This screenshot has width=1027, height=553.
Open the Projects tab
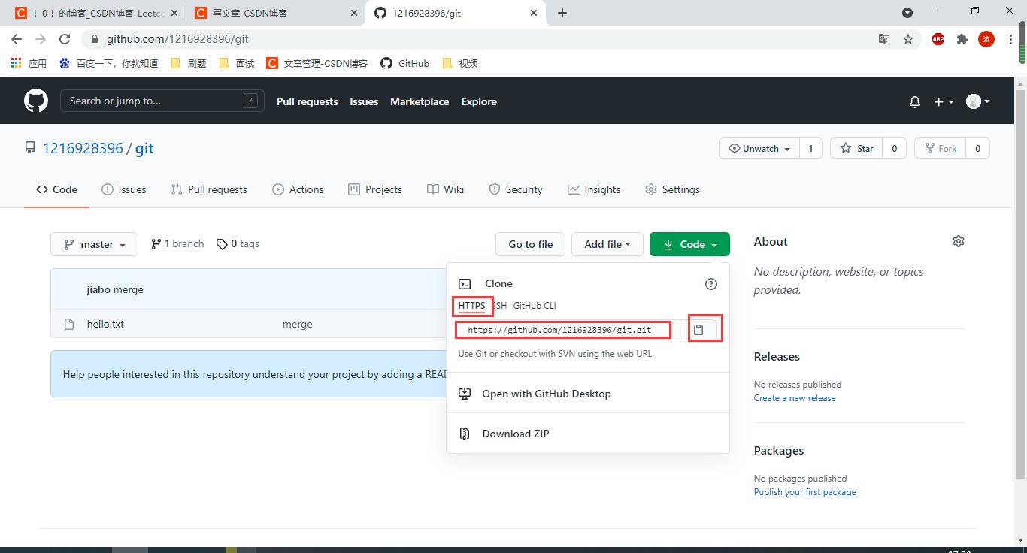[x=375, y=189]
